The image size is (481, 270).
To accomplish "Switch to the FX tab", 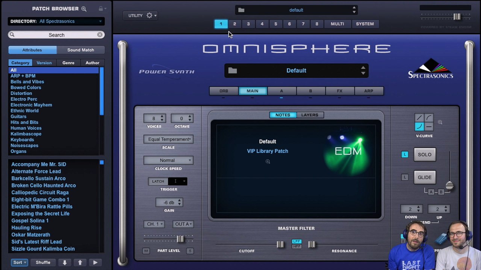I will (x=340, y=91).
